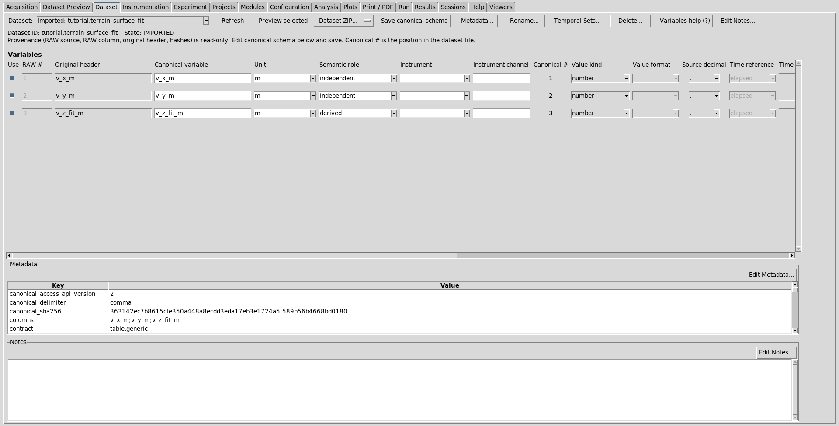Open Instrument dropdown for v_x_m row
This screenshot has height=426, width=839.
click(467, 79)
